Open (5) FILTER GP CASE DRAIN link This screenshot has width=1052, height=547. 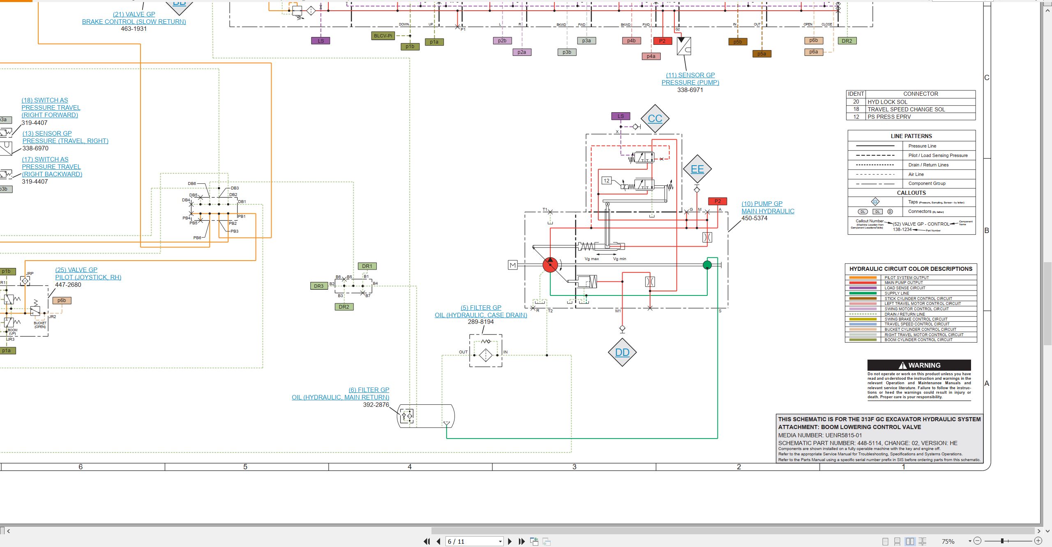pyautogui.click(x=481, y=311)
